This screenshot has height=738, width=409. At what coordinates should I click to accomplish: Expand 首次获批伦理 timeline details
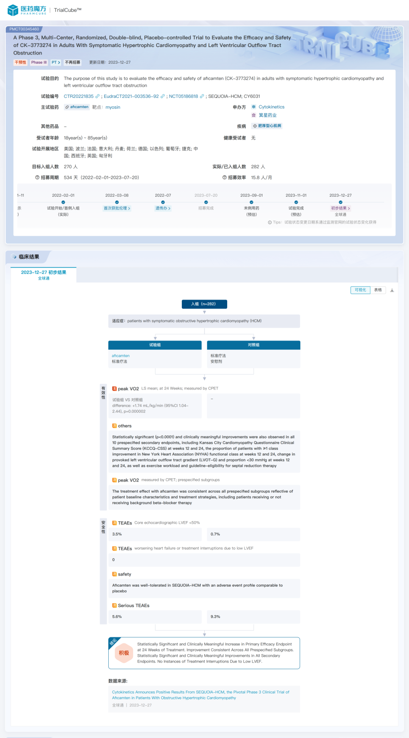(117, 208)
